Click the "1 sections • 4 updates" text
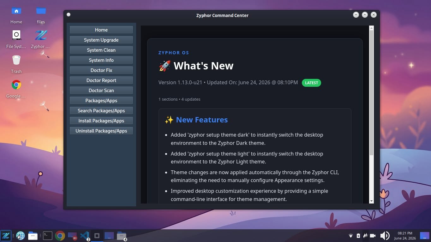Screen dimensions: 431x242 click(179, 99)
